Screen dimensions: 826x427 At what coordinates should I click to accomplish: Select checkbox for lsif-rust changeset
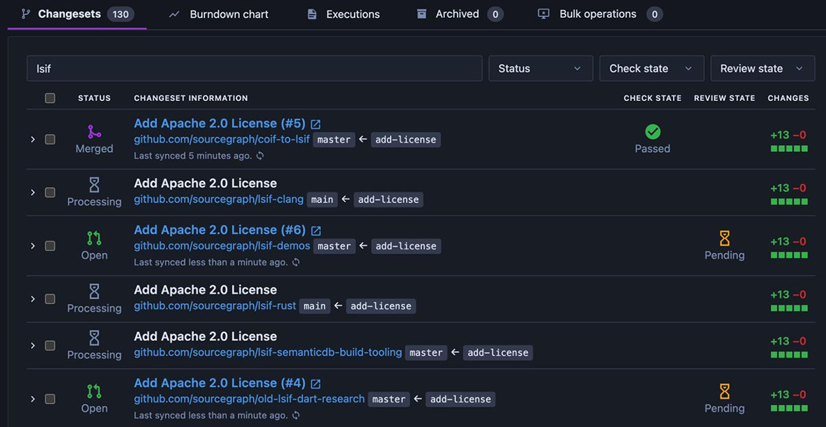50,299
